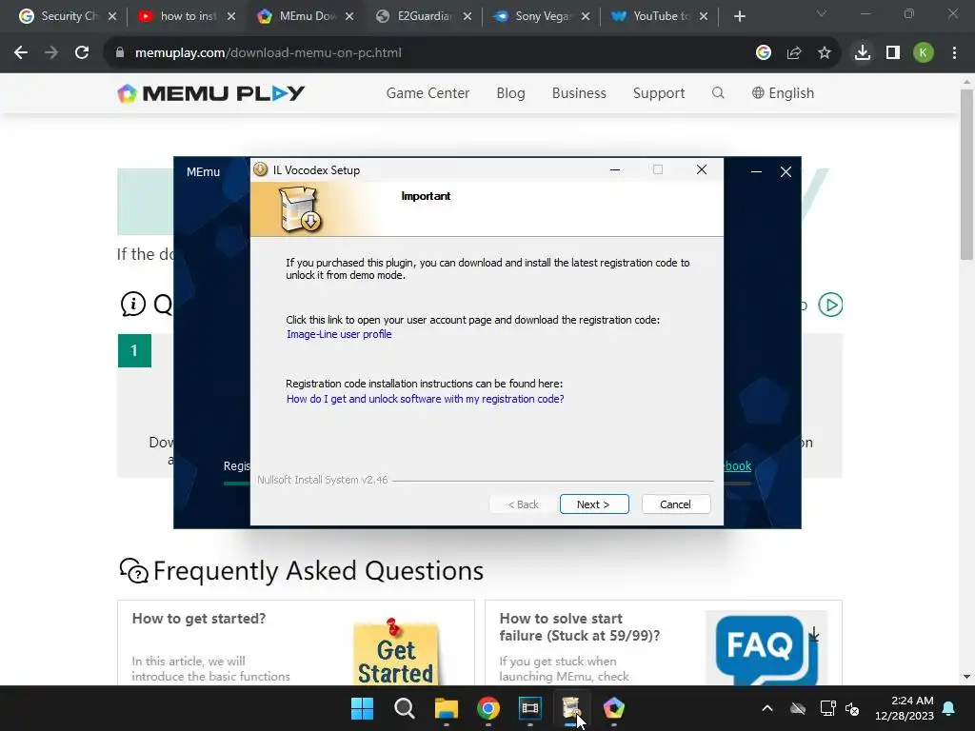Minimize the IL Vocodex Setup dialog
Image resolution: width=975 pixels, height=731 pixels.
point(615,169)
